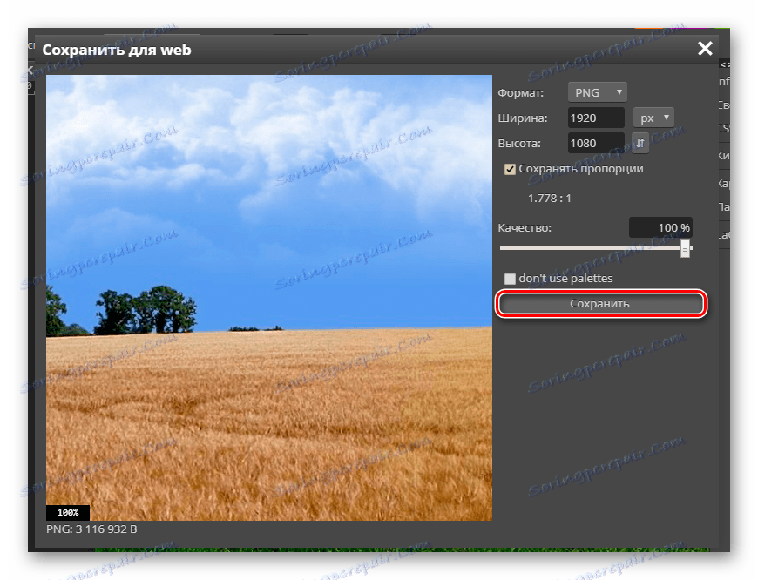Click the Высота input field with 1080
The width and height of the screenshot is (758, 580).
tap(596, 143)
